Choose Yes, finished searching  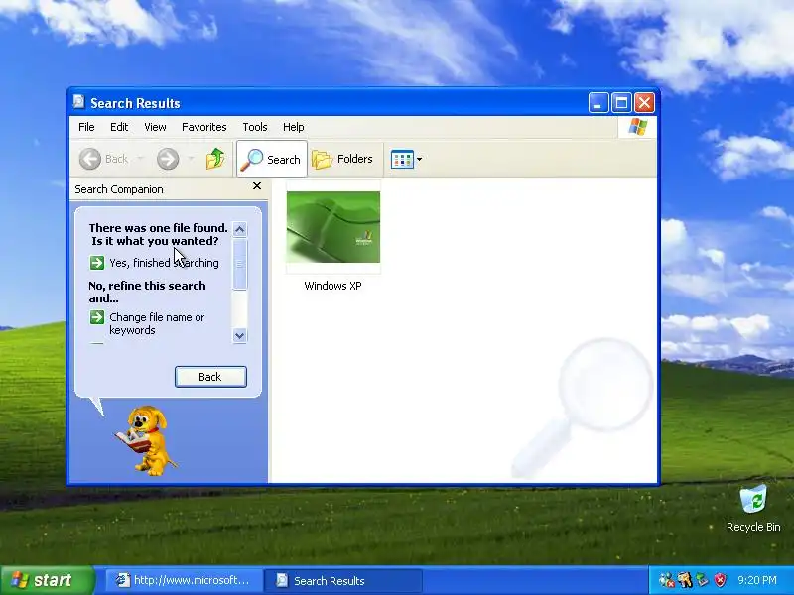164,263
